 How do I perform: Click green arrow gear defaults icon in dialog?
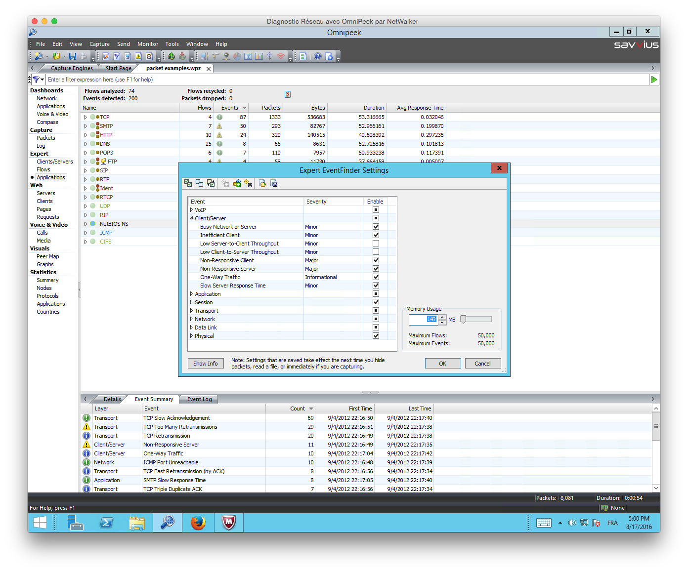237,183
